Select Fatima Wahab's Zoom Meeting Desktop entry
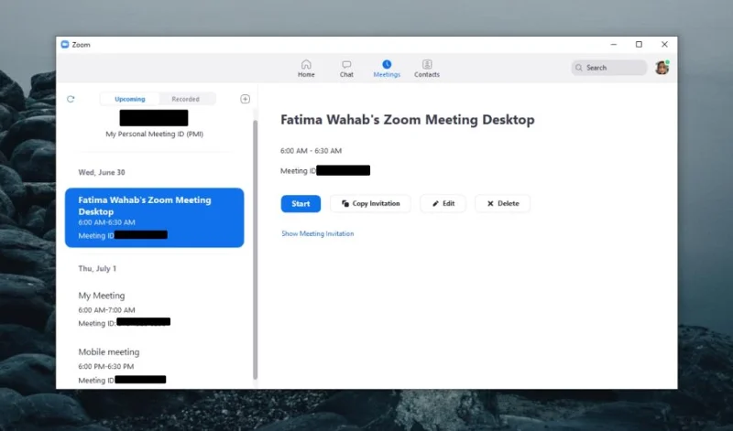733x431 pixels. click(x=154, y=218)
